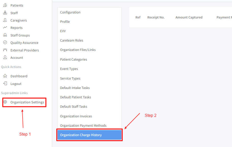
Task: Click the Organization Settings gear icon
Action: tap(5, 102)
